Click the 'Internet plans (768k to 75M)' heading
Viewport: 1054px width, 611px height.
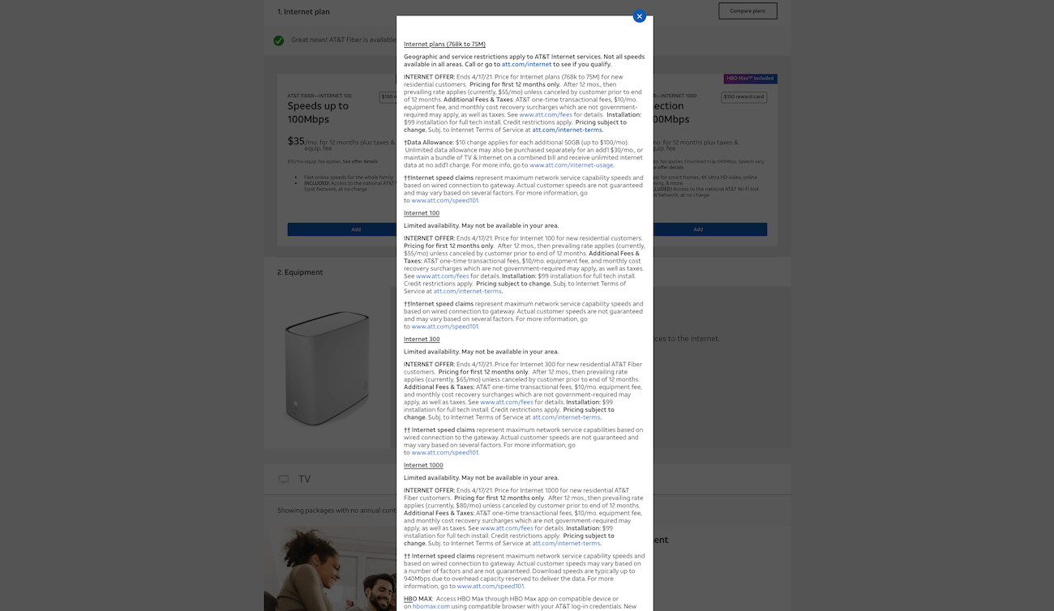tap(444, 44)
